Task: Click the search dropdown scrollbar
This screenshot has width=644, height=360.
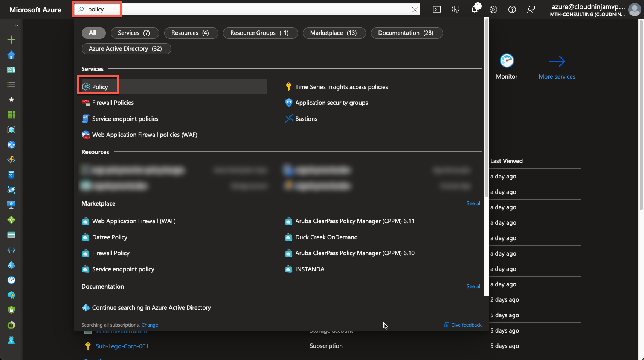Action: (487, 107)
